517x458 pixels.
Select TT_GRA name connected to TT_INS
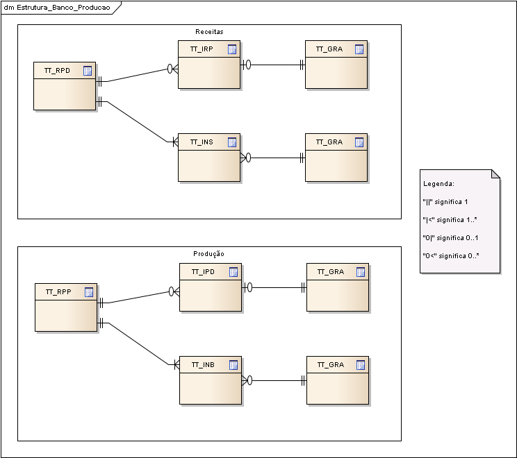tap(329, 142)
